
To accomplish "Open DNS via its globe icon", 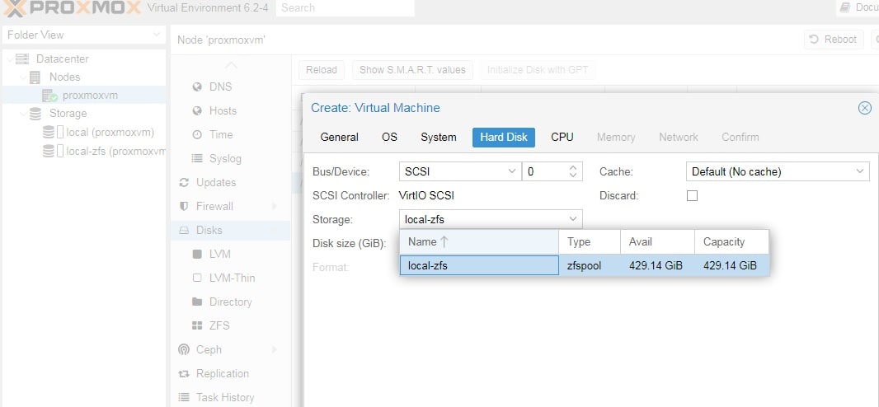I will point(197,87).
